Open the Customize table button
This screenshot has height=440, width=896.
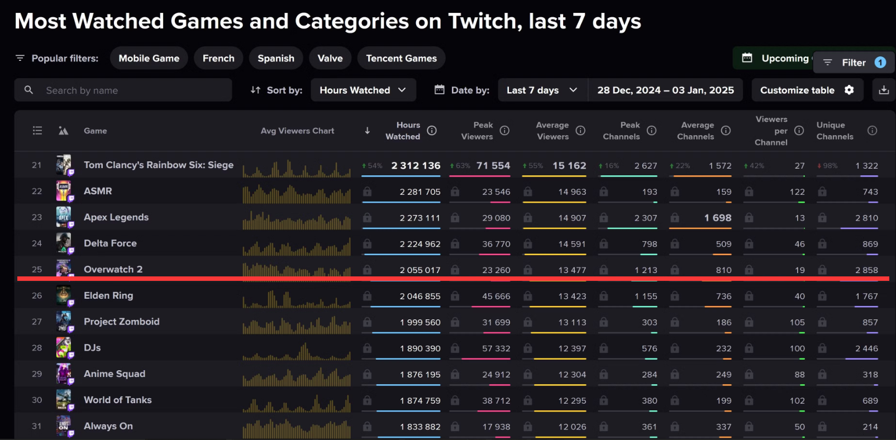click(807, 90)
